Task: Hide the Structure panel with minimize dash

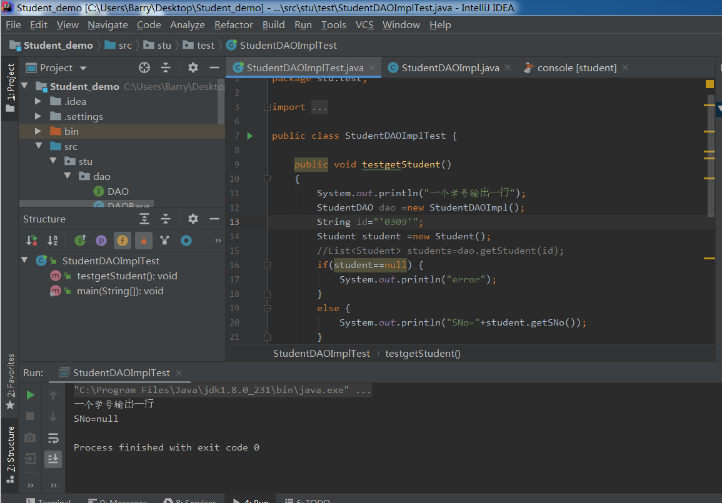Action: coord(214,219)
